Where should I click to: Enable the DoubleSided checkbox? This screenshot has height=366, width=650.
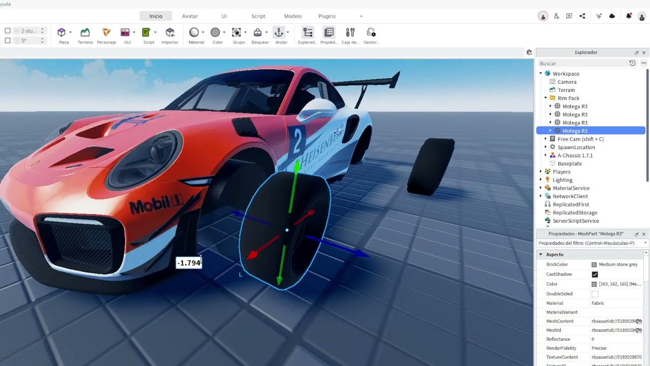point(595,294)
